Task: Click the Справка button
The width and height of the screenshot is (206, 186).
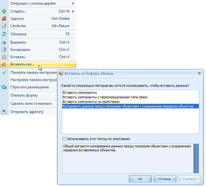Action: click(x=190, y=179)
